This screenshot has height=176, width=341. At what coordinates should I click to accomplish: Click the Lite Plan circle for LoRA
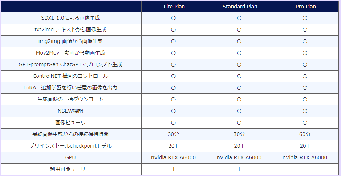(174, 88)
